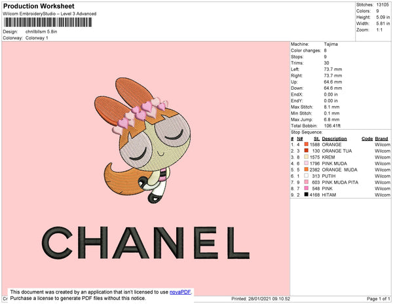Click the ORANGE TUA color swatch
The width and height of the screenshot is (393, 304).
pyautogui.click(x=307, y=151)
